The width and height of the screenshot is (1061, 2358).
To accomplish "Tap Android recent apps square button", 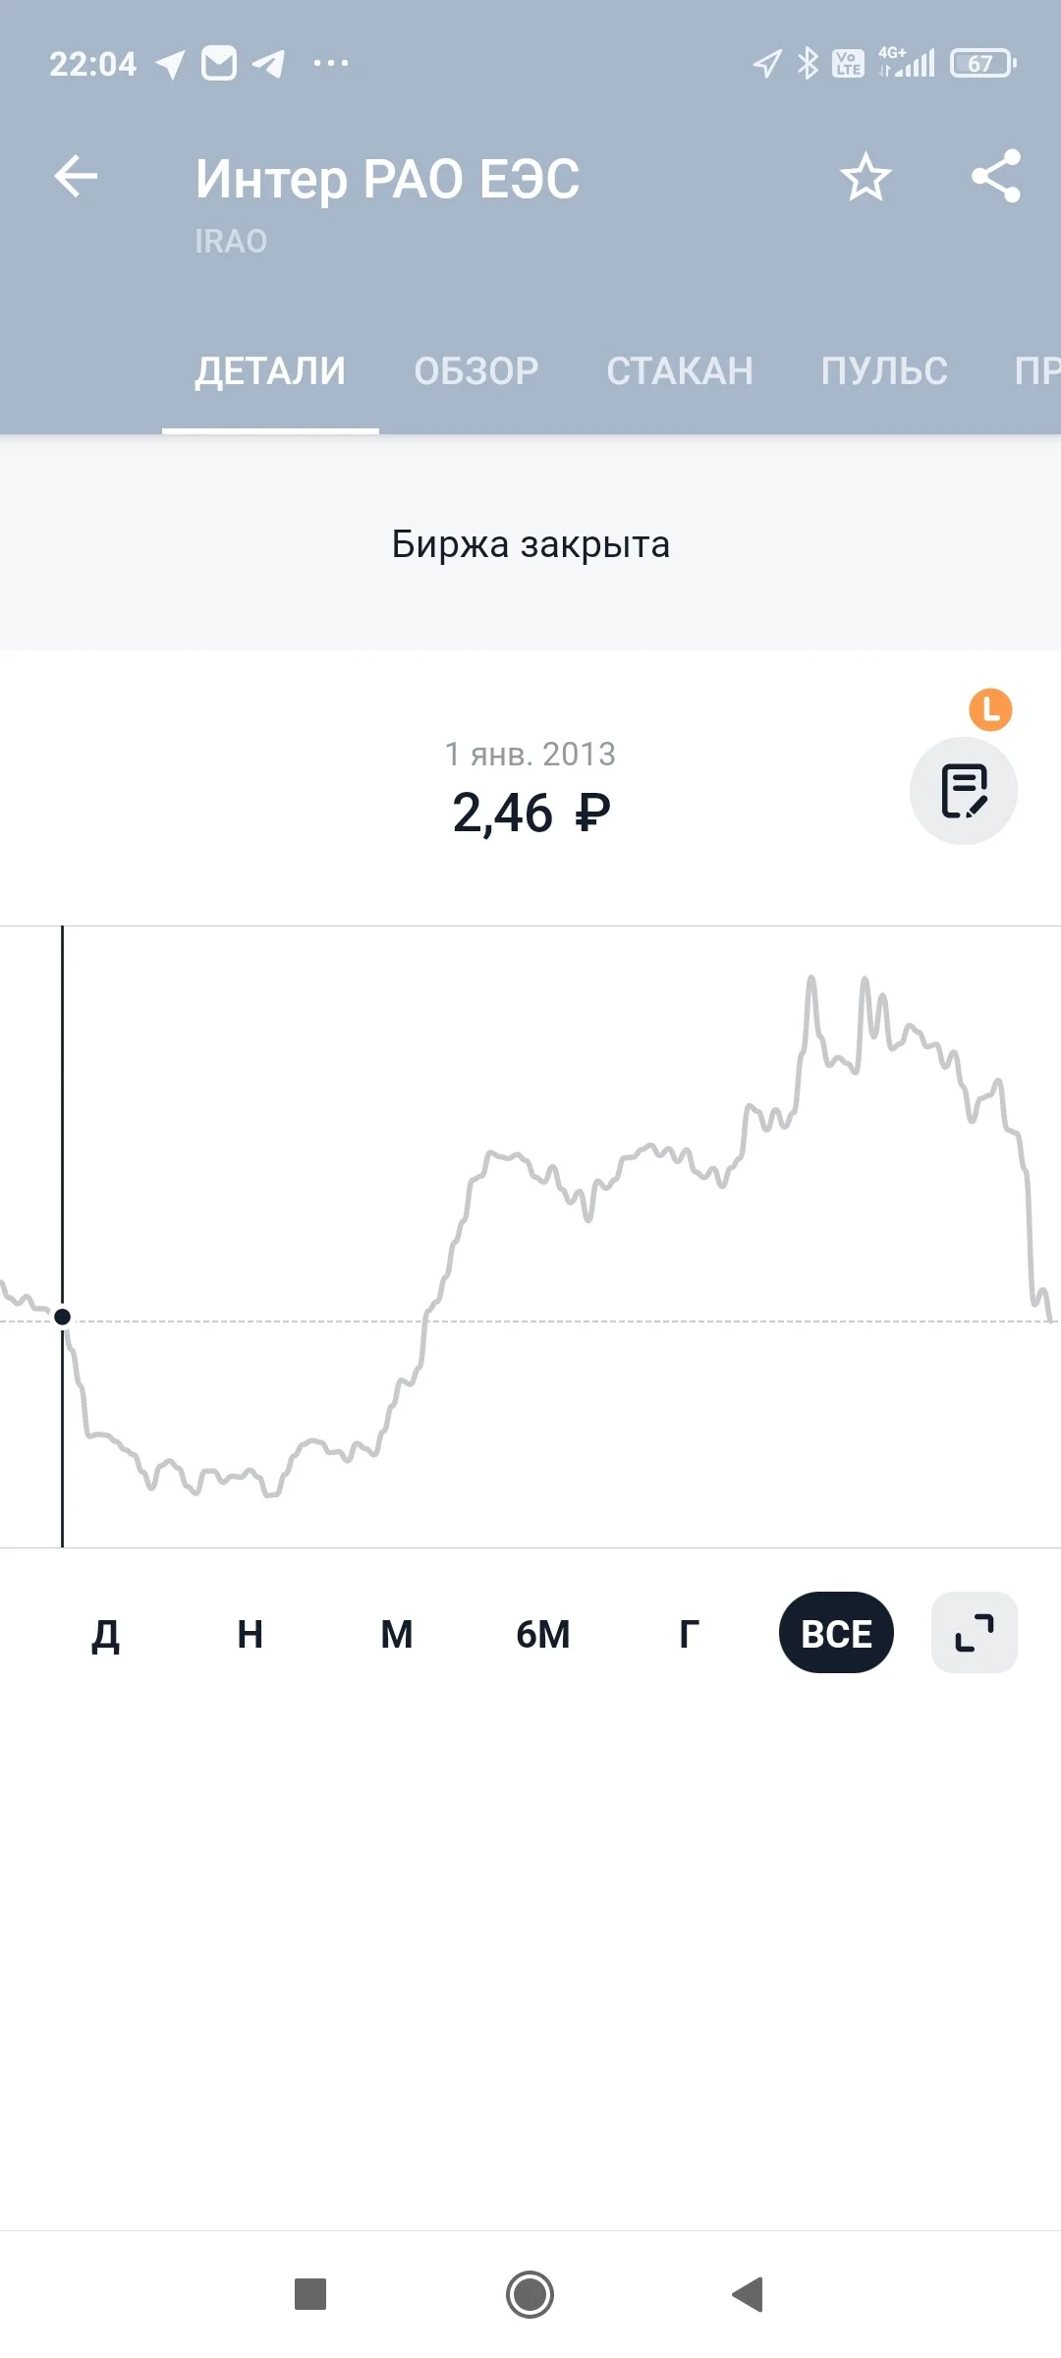I will 310,2294.
